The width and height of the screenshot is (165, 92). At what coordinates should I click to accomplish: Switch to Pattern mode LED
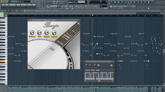coord(49,6)
